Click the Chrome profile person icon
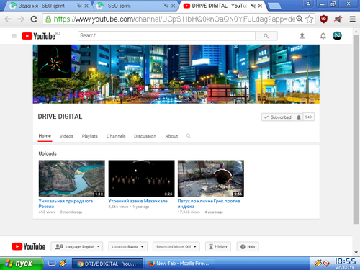Image resolution: width=360 pixels, height=270 pixels. [308, 4]
